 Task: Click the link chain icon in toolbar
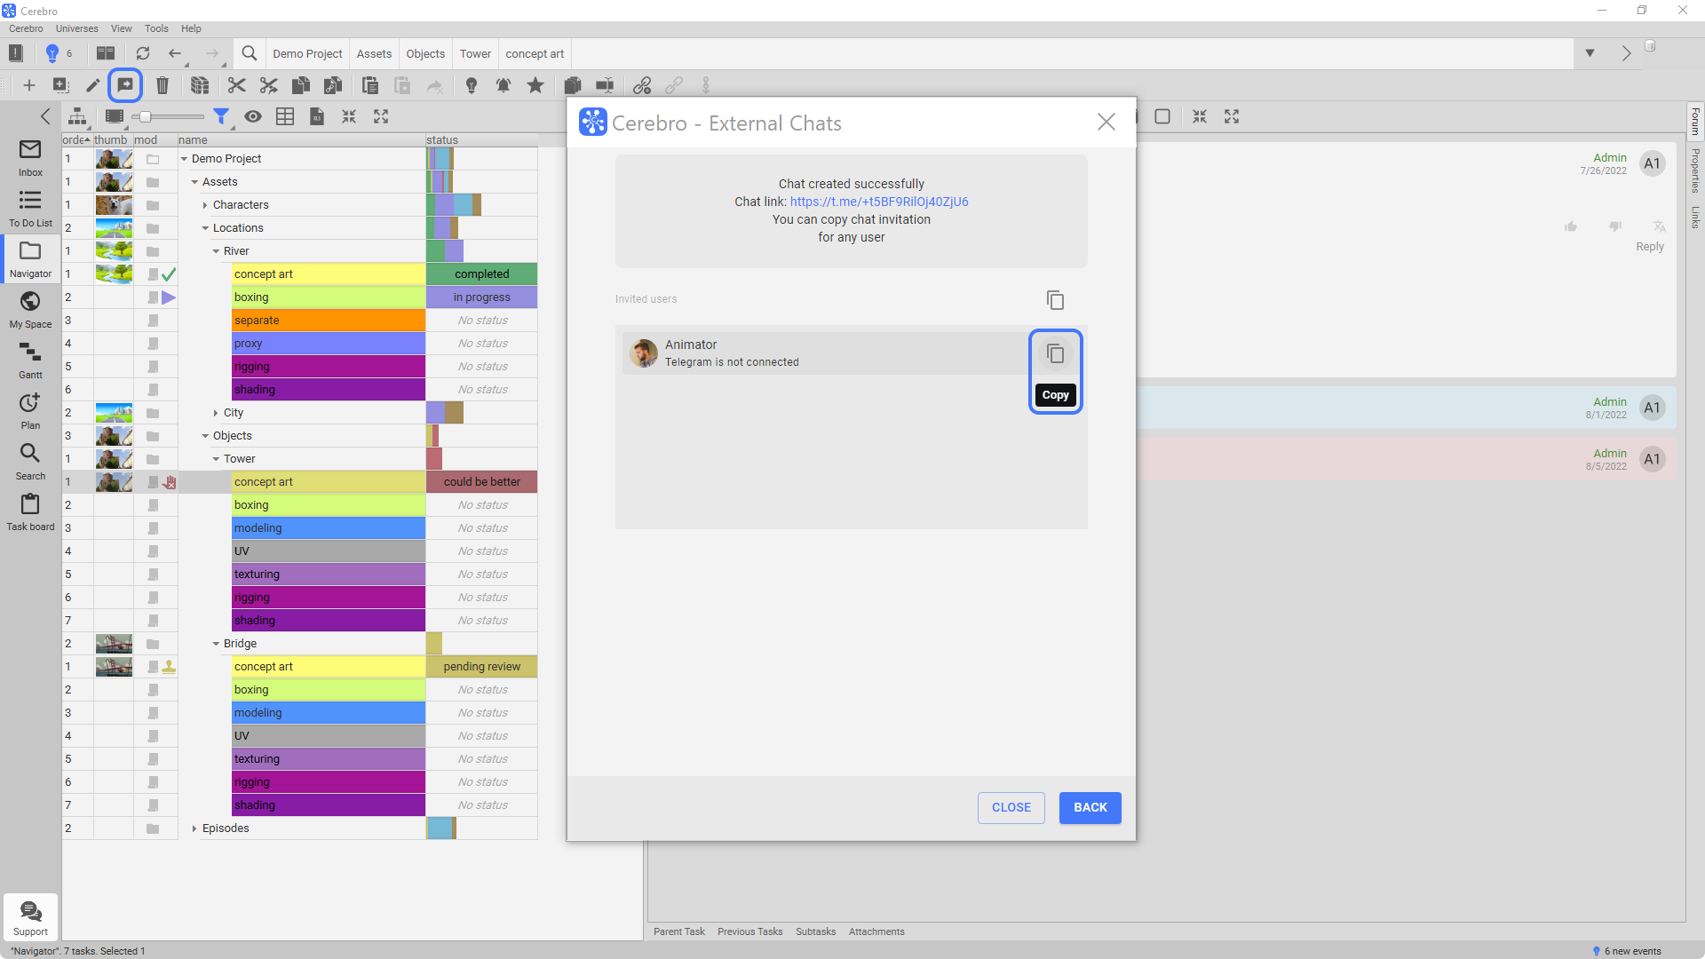coord(642,85)
